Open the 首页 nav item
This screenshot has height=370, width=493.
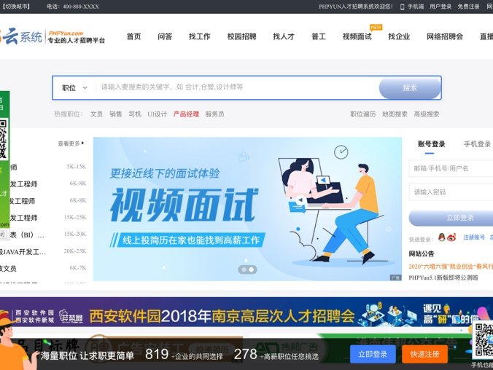(133, 36)
